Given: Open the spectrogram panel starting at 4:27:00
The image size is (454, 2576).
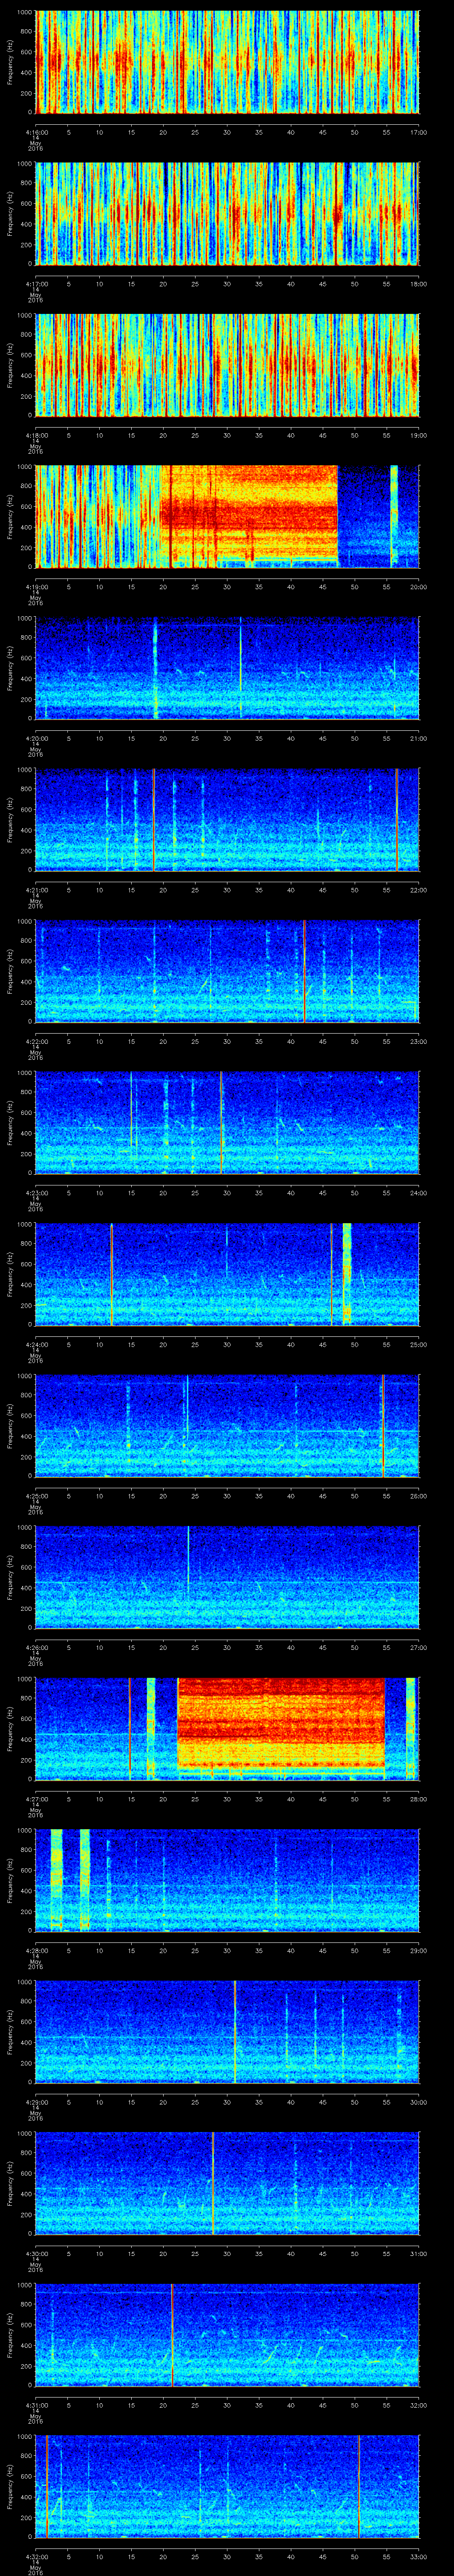Looking at the screenshot, I should click(x=227, y=1728).
